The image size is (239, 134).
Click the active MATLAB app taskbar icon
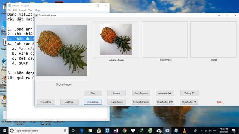pyautogui.click(x=167, y=131)
